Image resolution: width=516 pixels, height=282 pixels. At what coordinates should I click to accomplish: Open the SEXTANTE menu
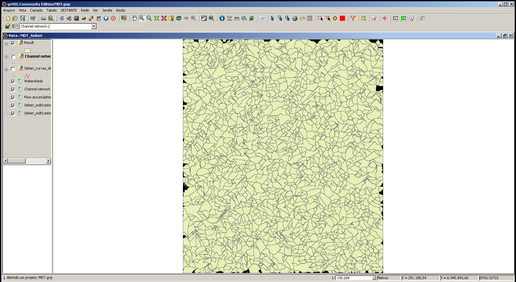[69, 10]
